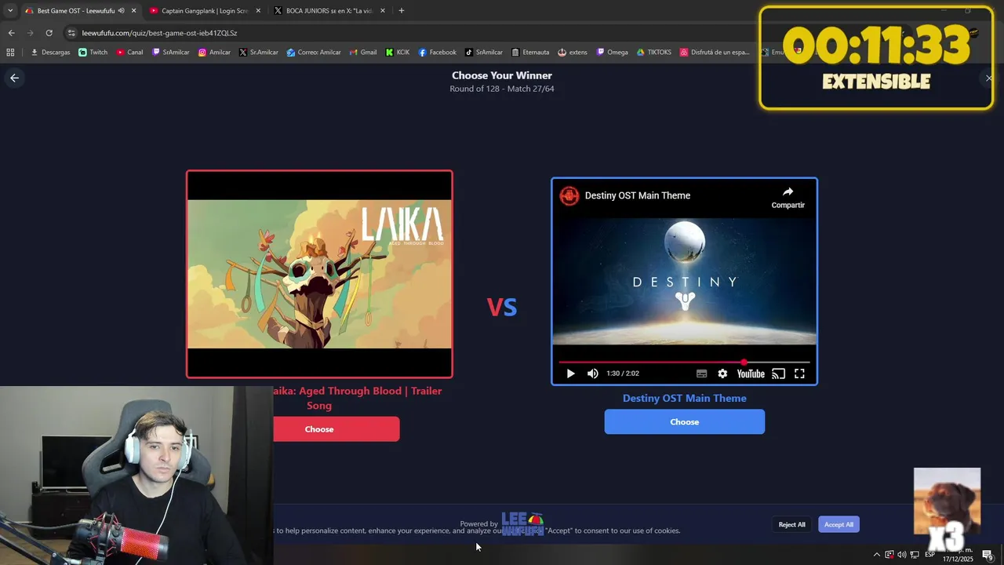The height and width of the screenshot is (565, 1004).
Task: Open the Twitch SrAmilcar bookmark
Action: 170,53
